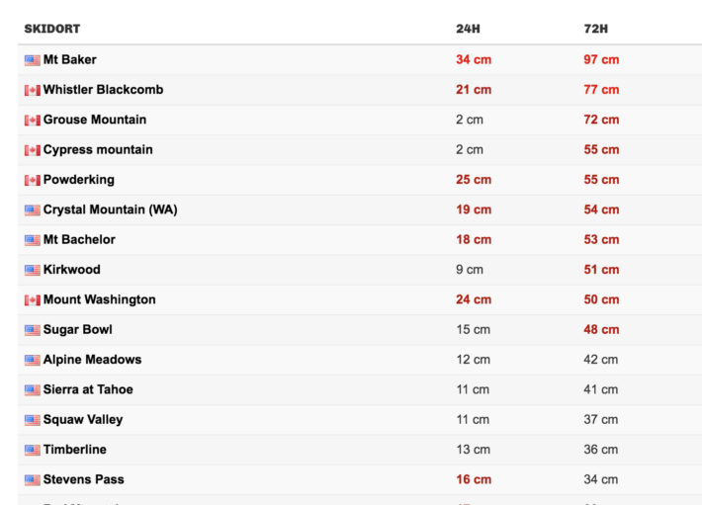Click the flag icon next to Grouse Mountain

[33, 121]
